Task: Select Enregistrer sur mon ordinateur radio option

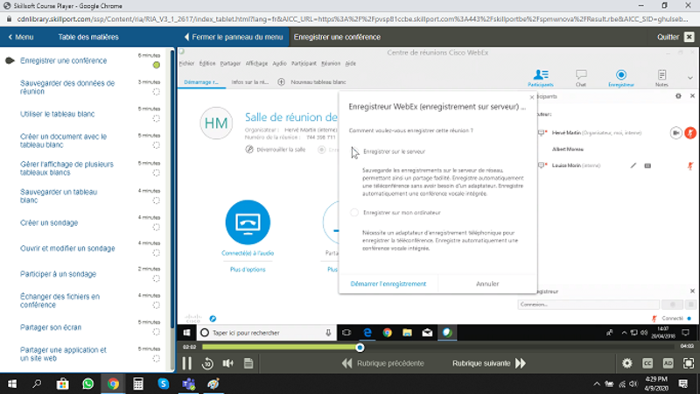Action: [x=354, y=213]
